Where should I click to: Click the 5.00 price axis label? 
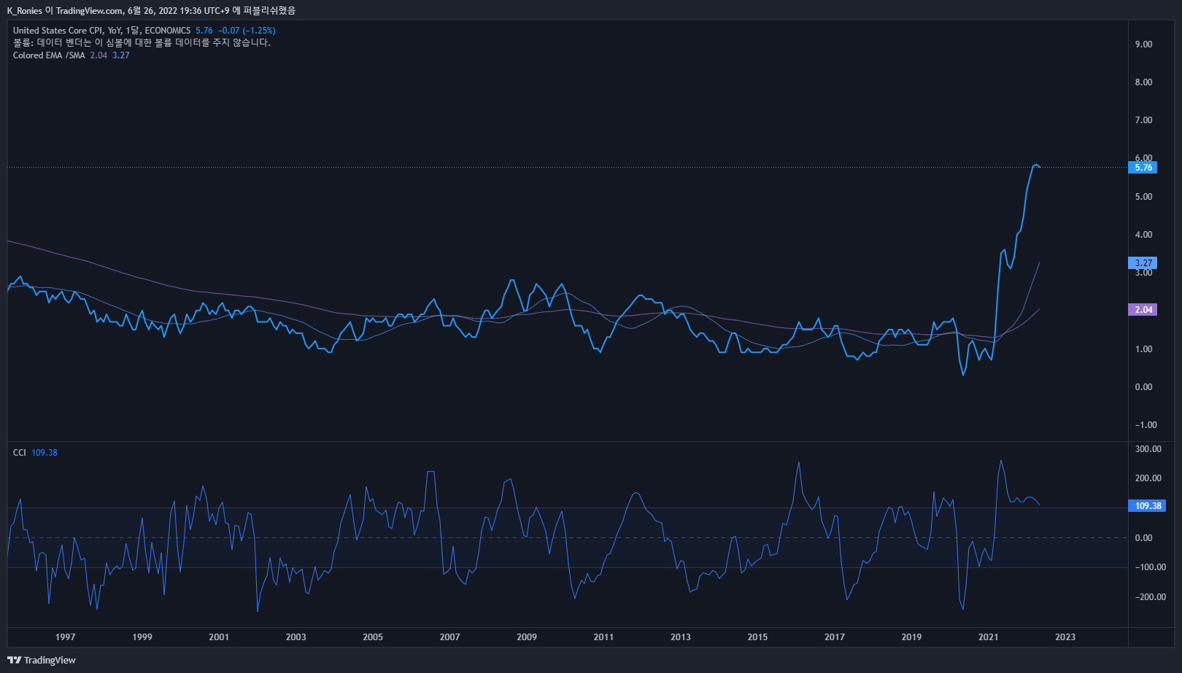tap(1143, 197)
